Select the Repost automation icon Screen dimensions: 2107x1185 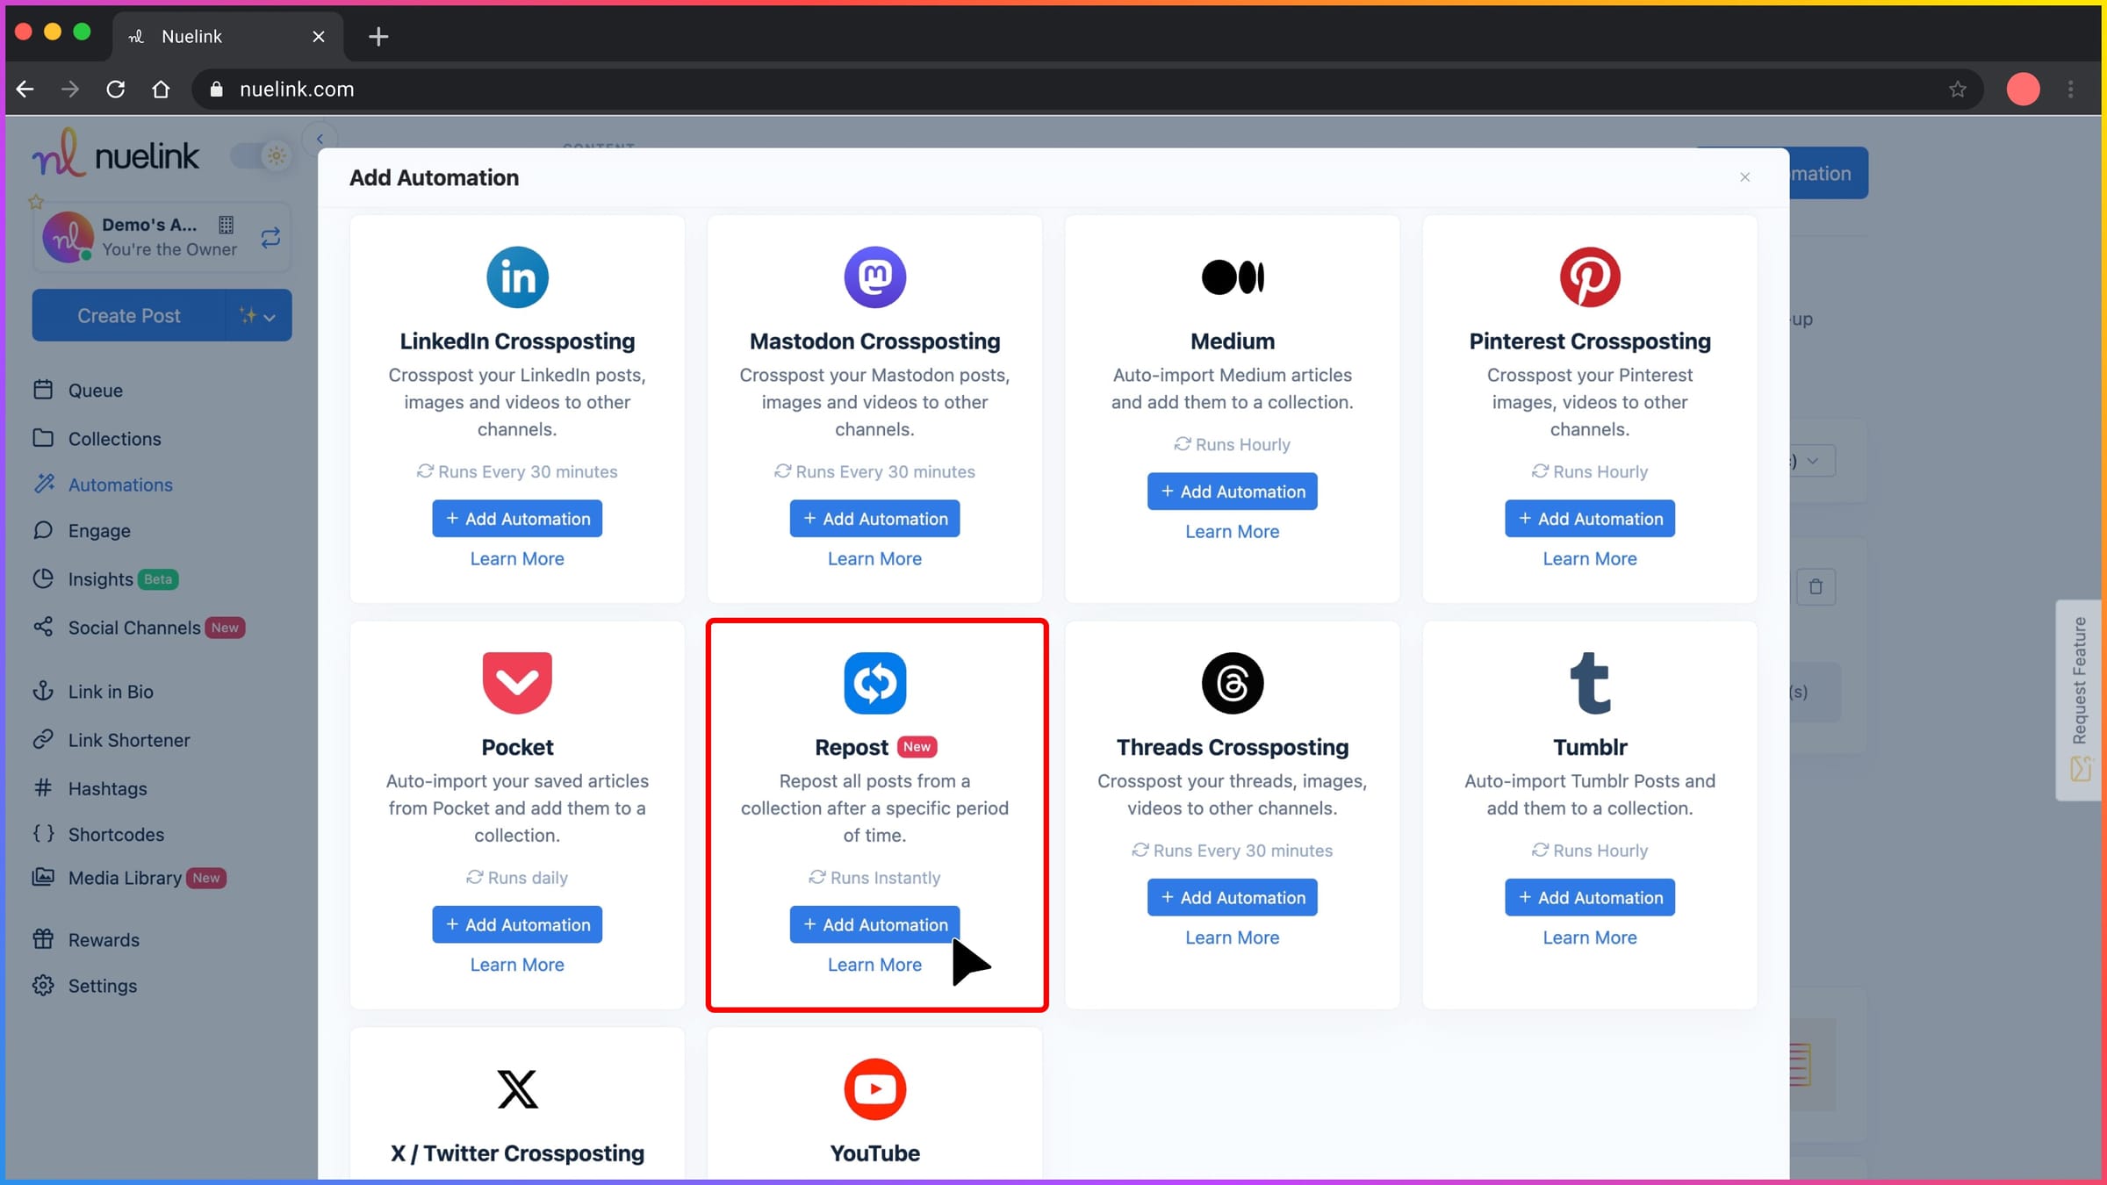(874, 683)
